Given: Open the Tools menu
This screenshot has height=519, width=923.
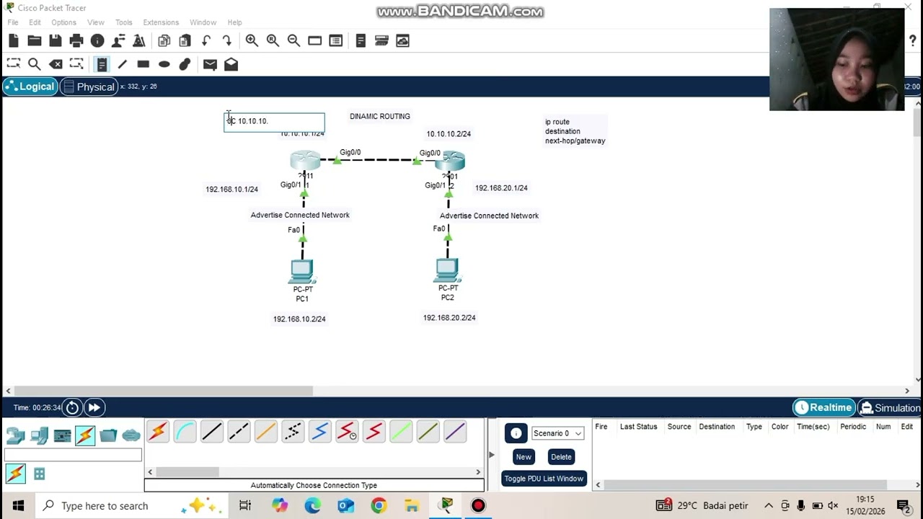Looking at the screenshot, I should click(124, 22).
